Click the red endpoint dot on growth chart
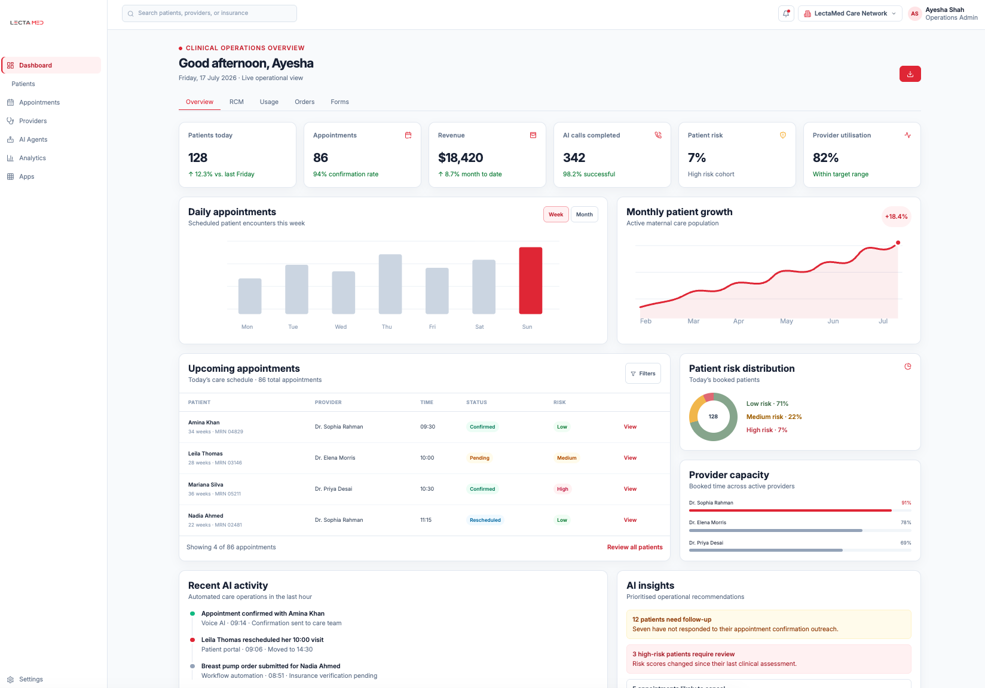The height and width of the screenshot is (688, 985). pos(898,243)
